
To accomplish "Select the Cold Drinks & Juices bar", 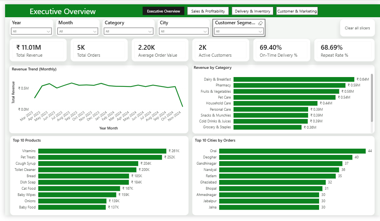I will [271, 121].
